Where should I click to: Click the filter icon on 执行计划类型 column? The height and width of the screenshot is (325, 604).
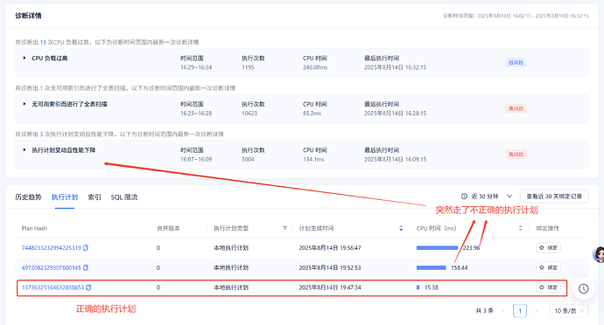[x=285, y=228]
